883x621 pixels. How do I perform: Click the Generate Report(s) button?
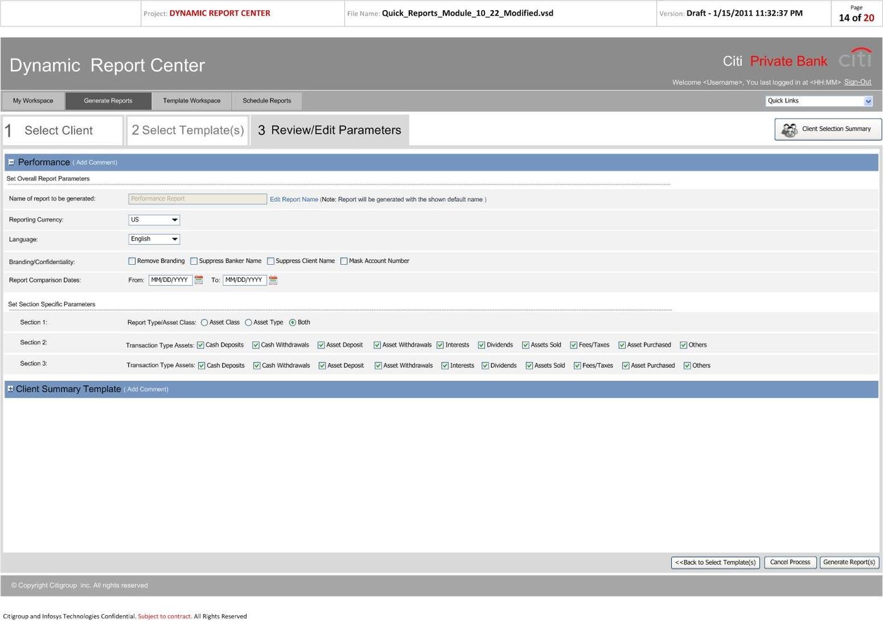[850, 562]
